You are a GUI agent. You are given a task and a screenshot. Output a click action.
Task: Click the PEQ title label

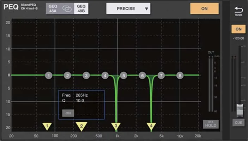(x=11, y=7)
